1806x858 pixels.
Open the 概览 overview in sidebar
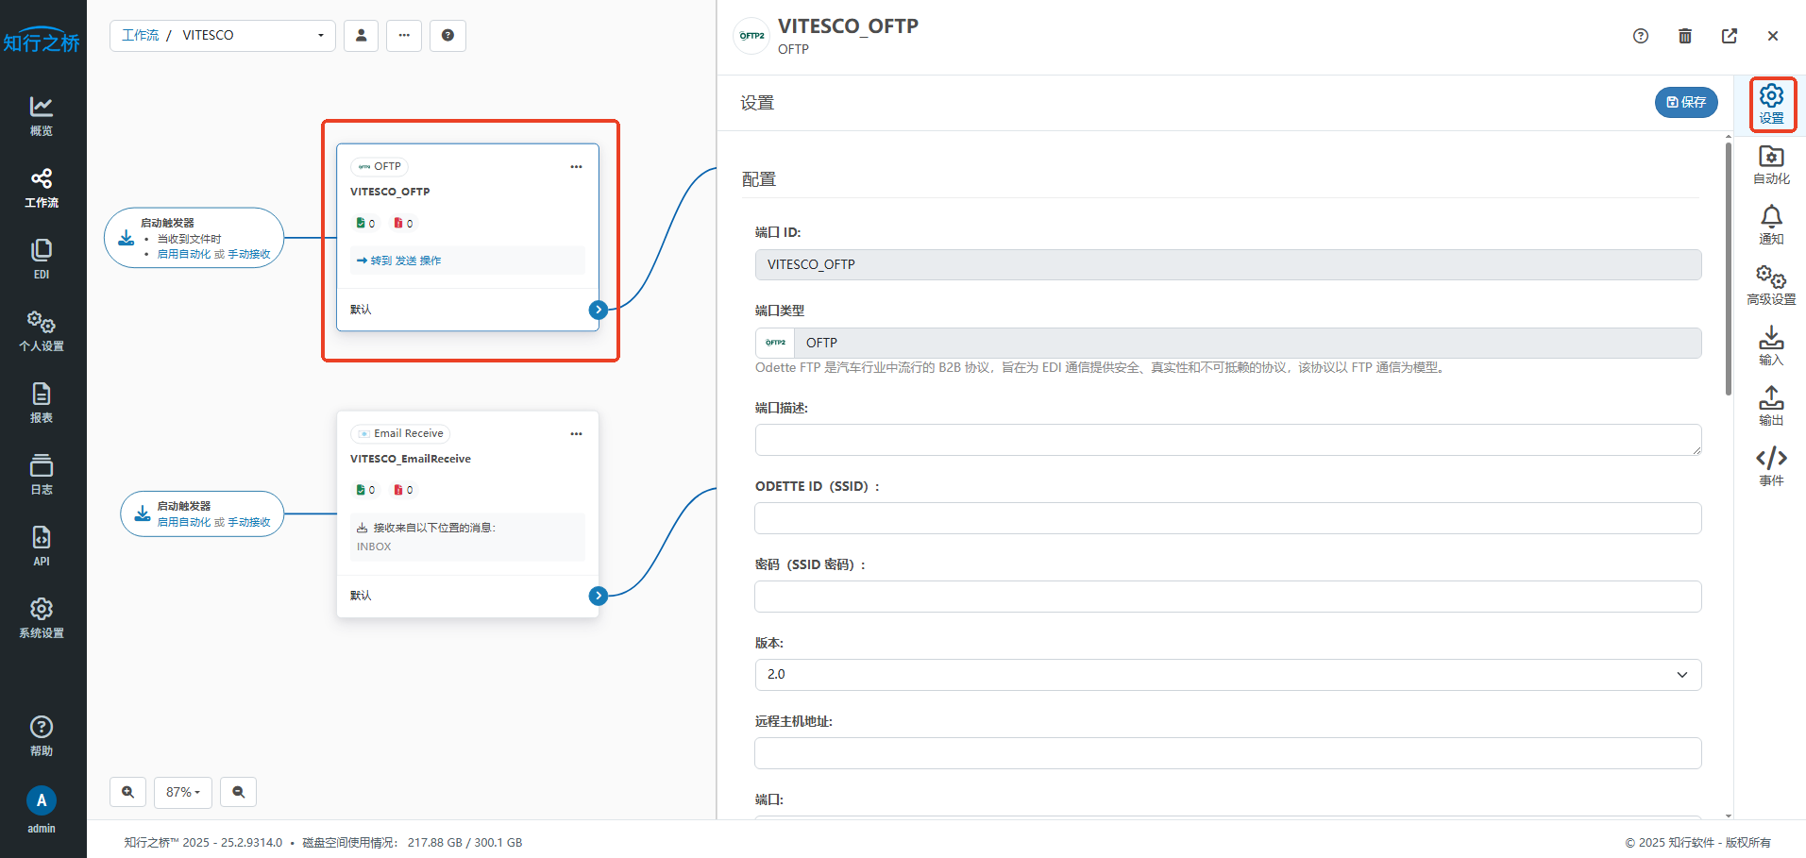pyautogui.click(x=42, y=115)
